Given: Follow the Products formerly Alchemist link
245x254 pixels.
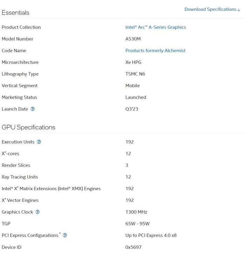Looking at the screenshot, I should pos(155,51).
